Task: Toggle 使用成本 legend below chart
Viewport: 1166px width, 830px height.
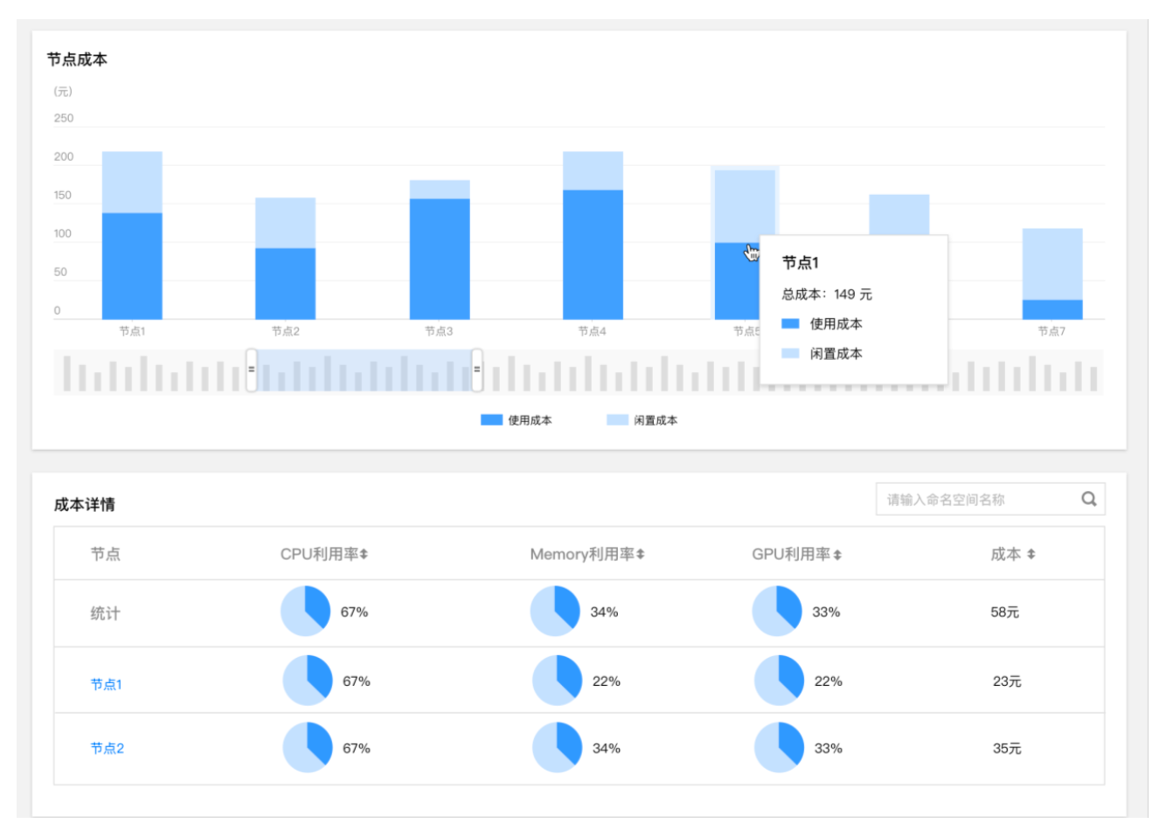Action: click(517, 420)
